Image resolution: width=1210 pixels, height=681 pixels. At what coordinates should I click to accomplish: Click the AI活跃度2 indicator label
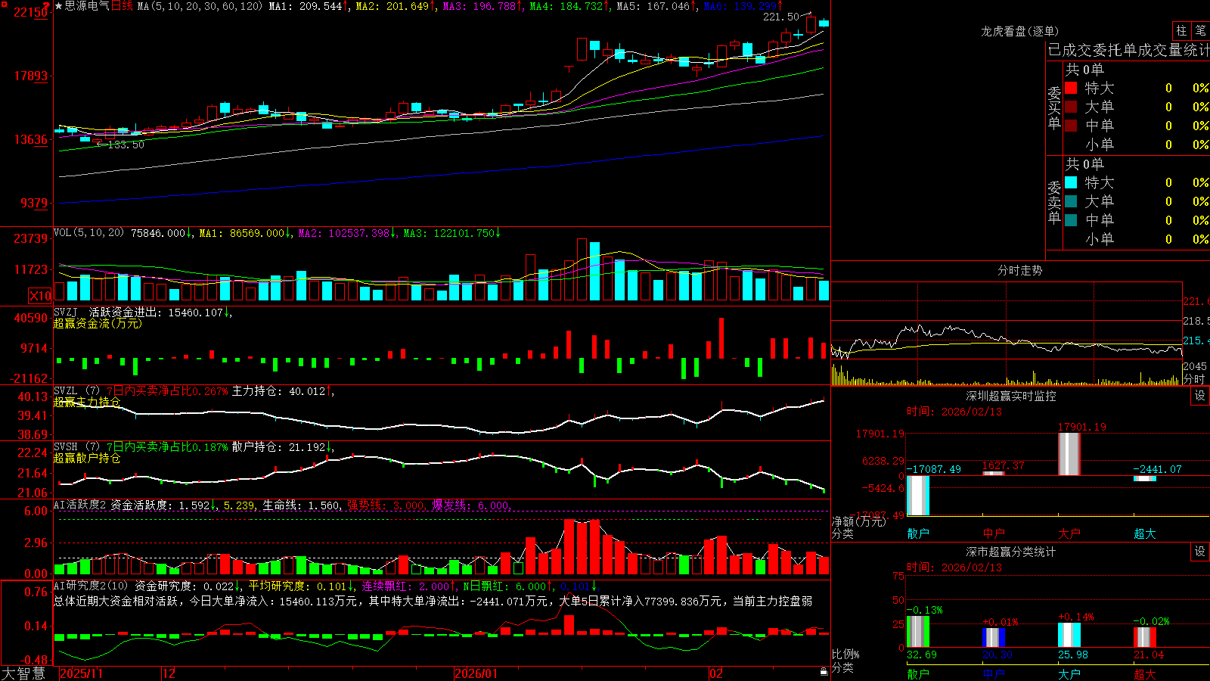point(79,505)
